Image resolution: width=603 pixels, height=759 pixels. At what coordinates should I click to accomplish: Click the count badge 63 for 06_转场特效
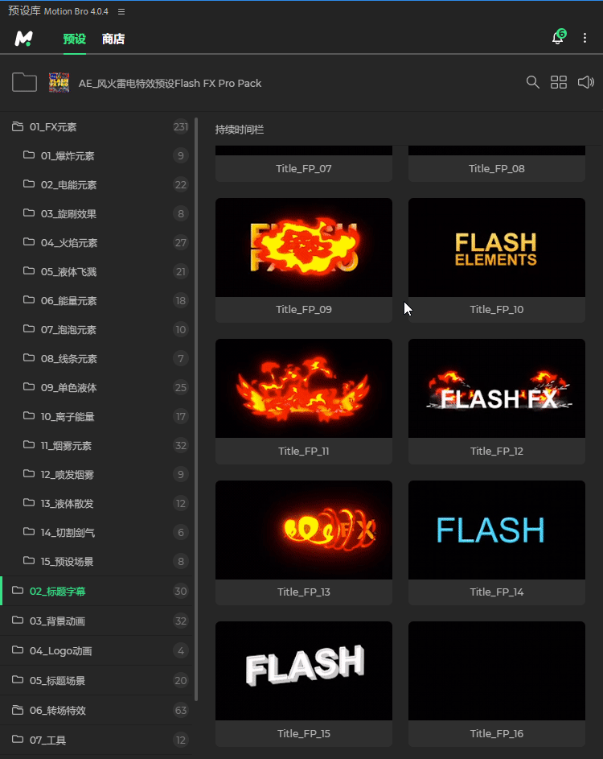pos(180,710)
